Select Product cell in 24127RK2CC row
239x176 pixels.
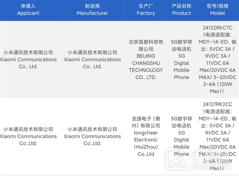[x=181, y=136]
